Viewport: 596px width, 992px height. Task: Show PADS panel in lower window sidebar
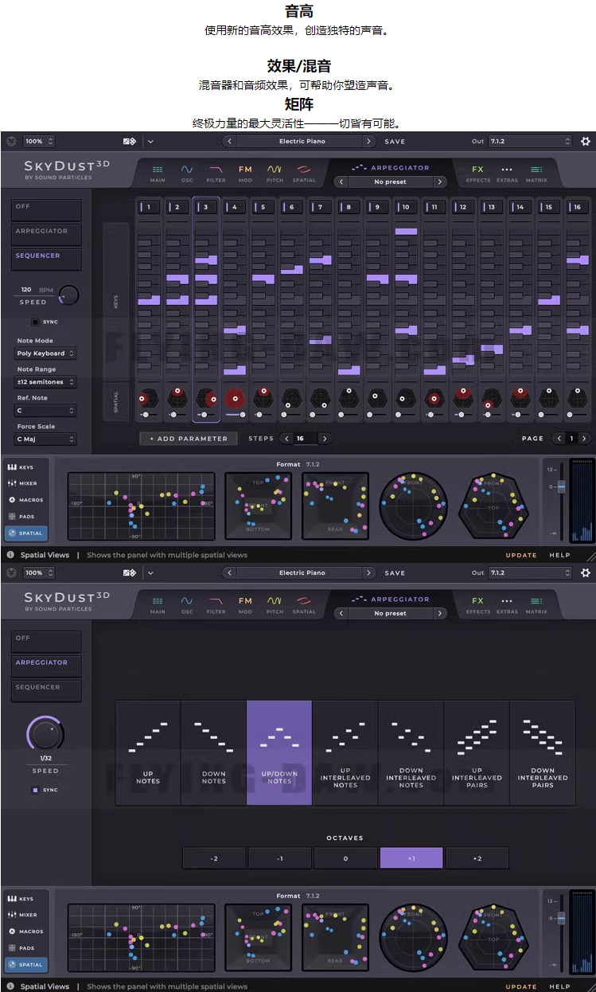[25, 948]
